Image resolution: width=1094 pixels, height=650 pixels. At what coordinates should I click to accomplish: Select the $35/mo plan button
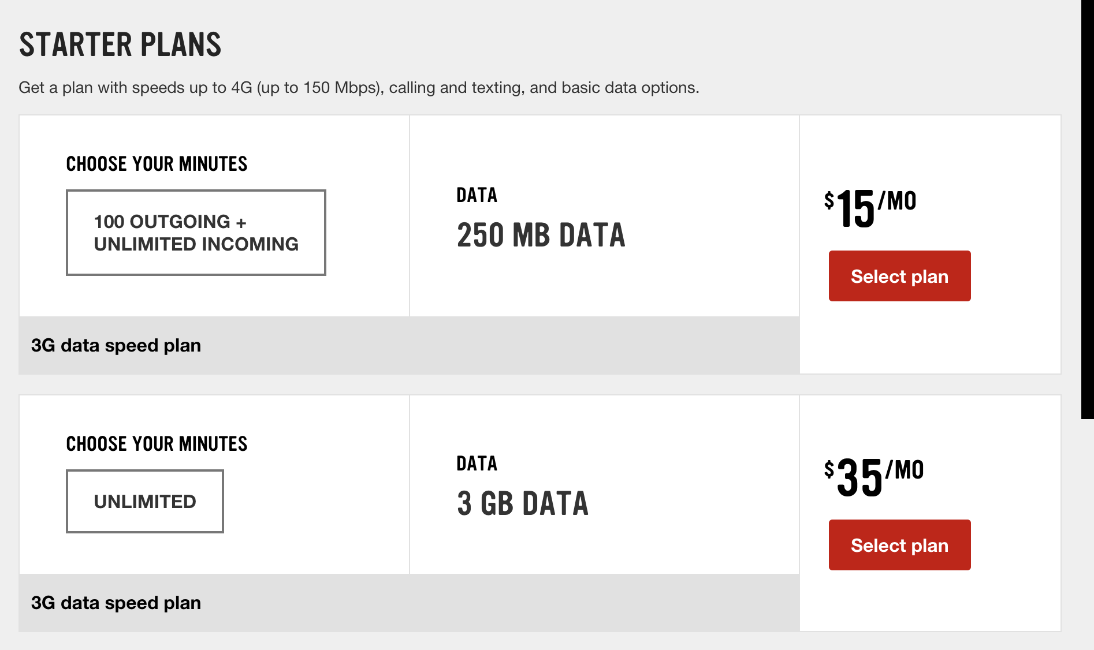pyautogui.click(x=899, y=545)
